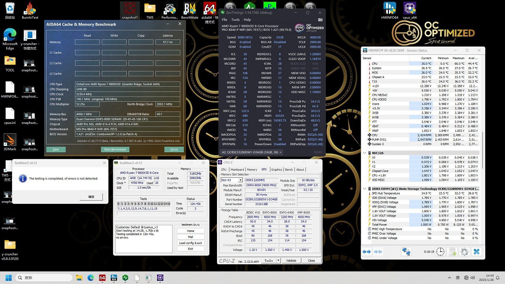Open the Slot #2 dropdown in CPU-Z

click(232, 180)
